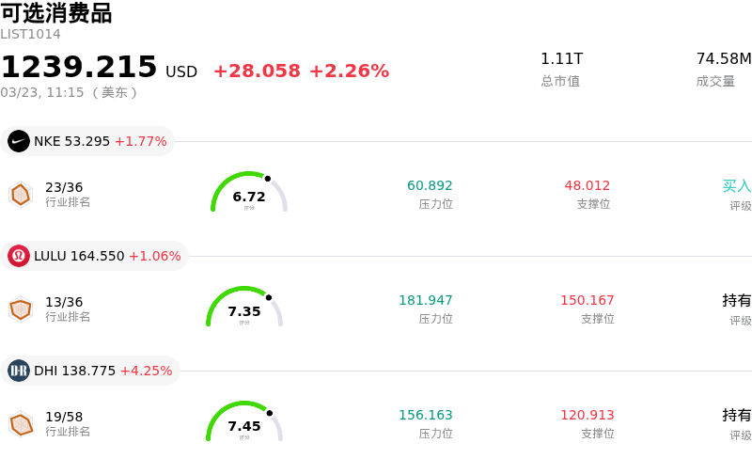The width and height of the screenshot is (752, 459).
Task: Click the 持有 rating for LULU
Action: [737, 301]
